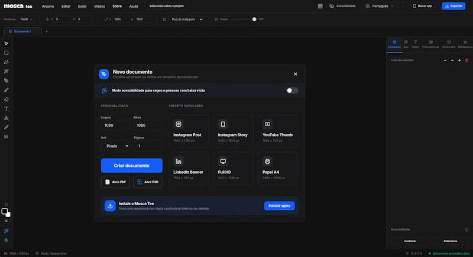Open the Efeitos menu

[99, 6]
